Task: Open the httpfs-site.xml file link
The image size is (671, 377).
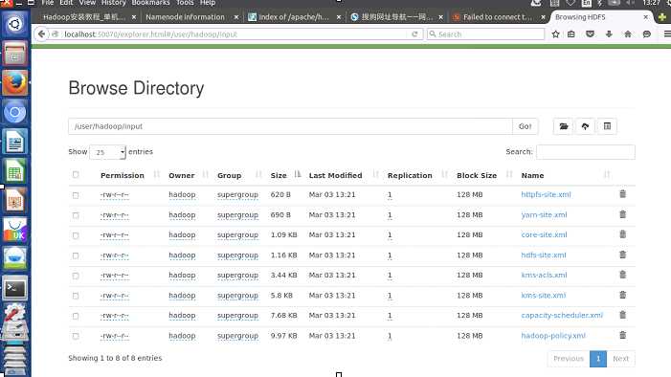Action: [x=546, y=194]
